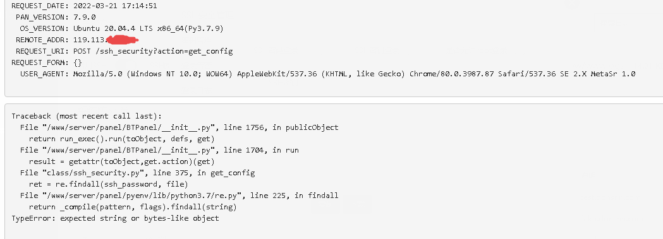
Task: Click the Chrome/80.0.3987.87 portion of user agent
Action: click(x=452, y=74)
